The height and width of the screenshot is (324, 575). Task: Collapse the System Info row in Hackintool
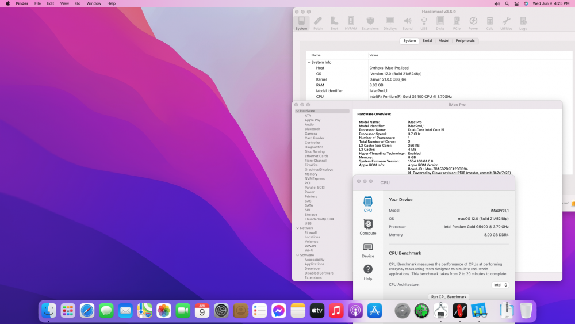[x=309, y=62]
